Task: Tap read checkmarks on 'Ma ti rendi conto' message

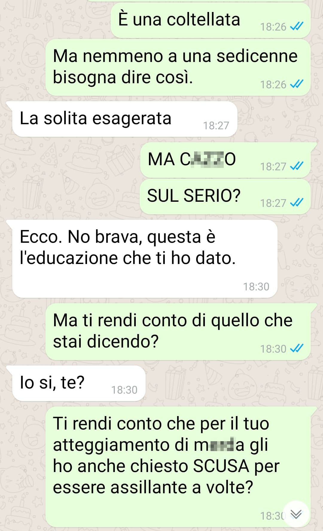Action: 297,348
